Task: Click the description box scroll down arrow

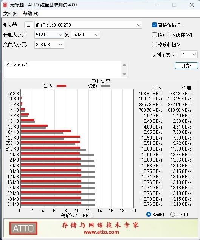Action: click(x=124, y=74)
